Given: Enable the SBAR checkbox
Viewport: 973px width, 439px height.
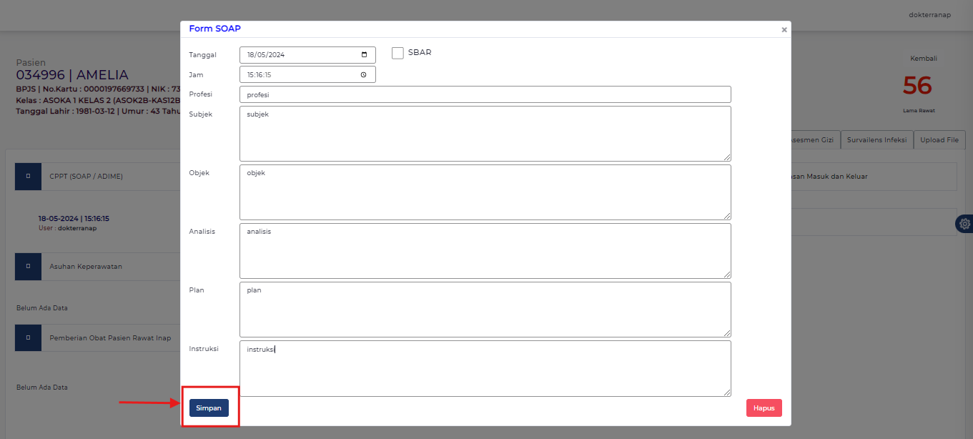Looking at the screenshot, I should pos(397,52).
